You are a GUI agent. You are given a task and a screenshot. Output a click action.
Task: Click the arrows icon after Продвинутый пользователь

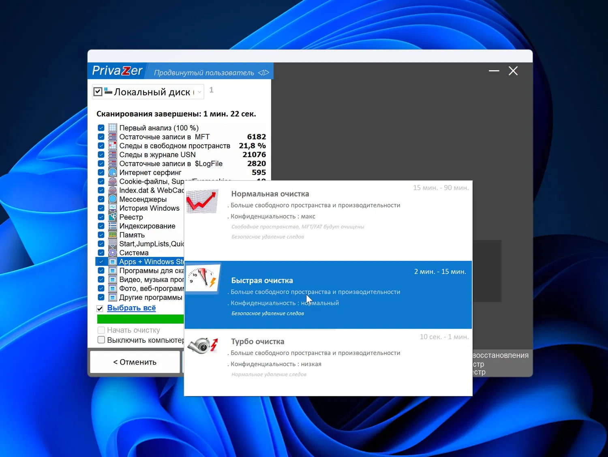263,73
